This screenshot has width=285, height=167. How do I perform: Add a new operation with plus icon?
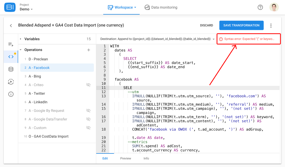(88, 50)
